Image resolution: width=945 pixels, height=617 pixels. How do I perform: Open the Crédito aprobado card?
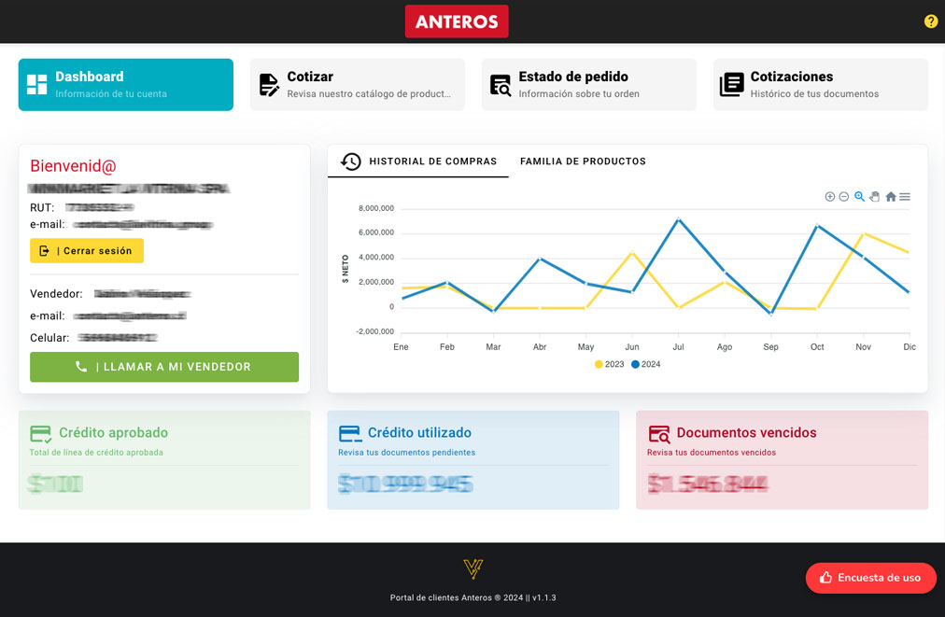[164, 460]
